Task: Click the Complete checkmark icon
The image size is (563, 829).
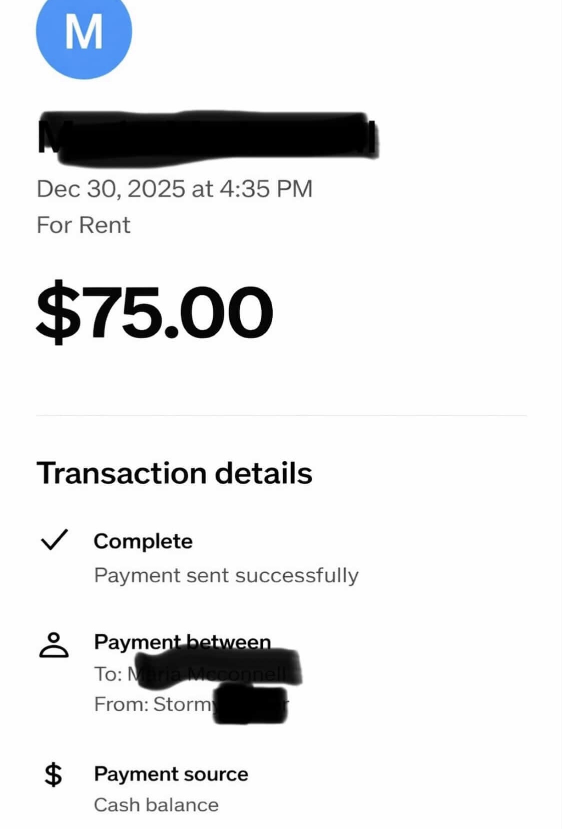Action: [54, 540]
